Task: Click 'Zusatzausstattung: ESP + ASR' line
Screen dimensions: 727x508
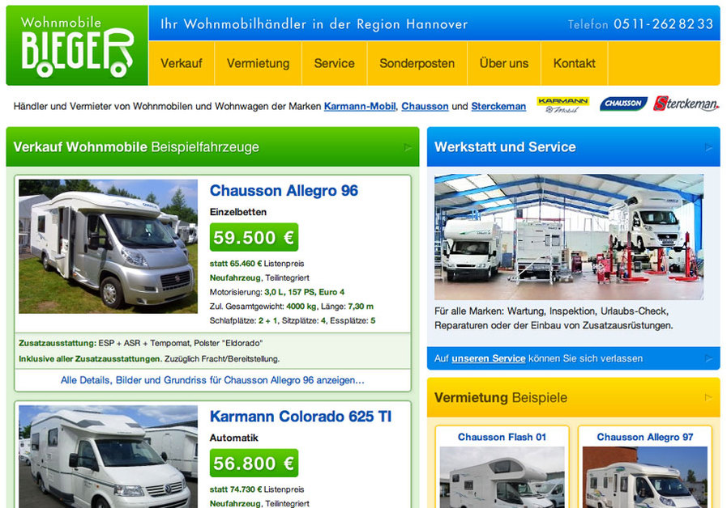Action: (140, 343)
